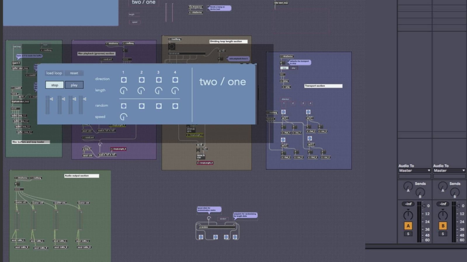Click fourth blue toggle under p random subpatch

click(235, 237)
